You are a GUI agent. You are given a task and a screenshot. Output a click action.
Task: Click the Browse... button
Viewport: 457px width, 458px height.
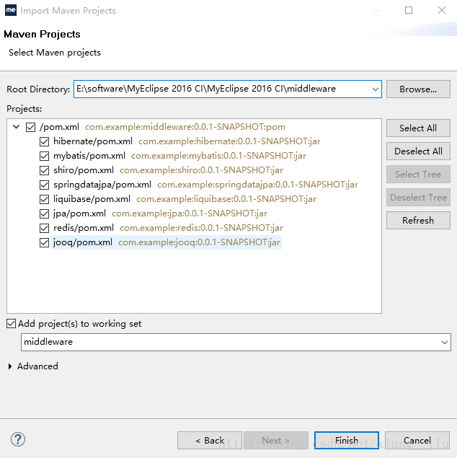click(418, 89)
